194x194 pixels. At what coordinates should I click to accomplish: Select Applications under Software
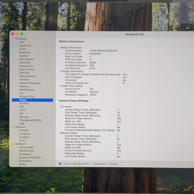click(26, 151)
